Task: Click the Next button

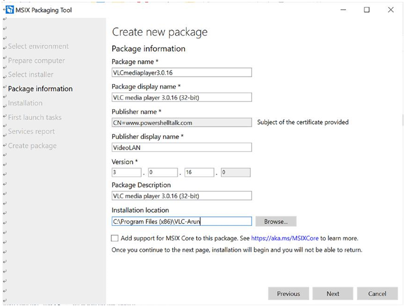Action: 333,293
